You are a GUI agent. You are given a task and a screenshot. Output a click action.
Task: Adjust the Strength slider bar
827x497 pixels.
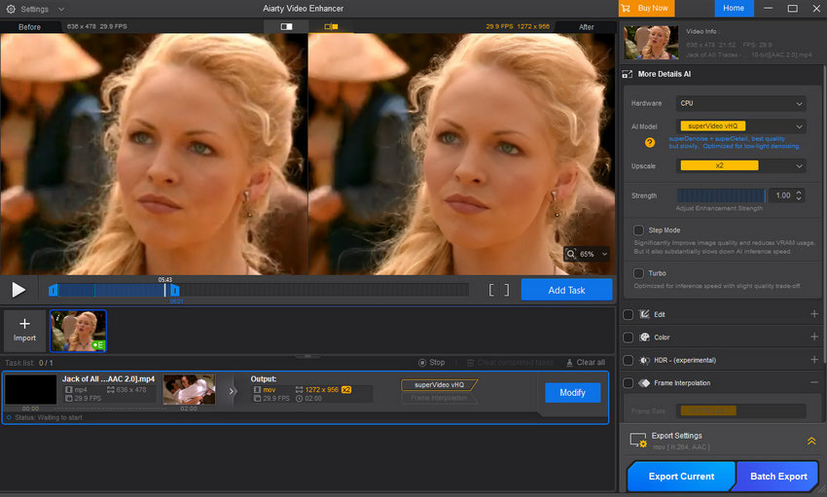coord(721,195)
